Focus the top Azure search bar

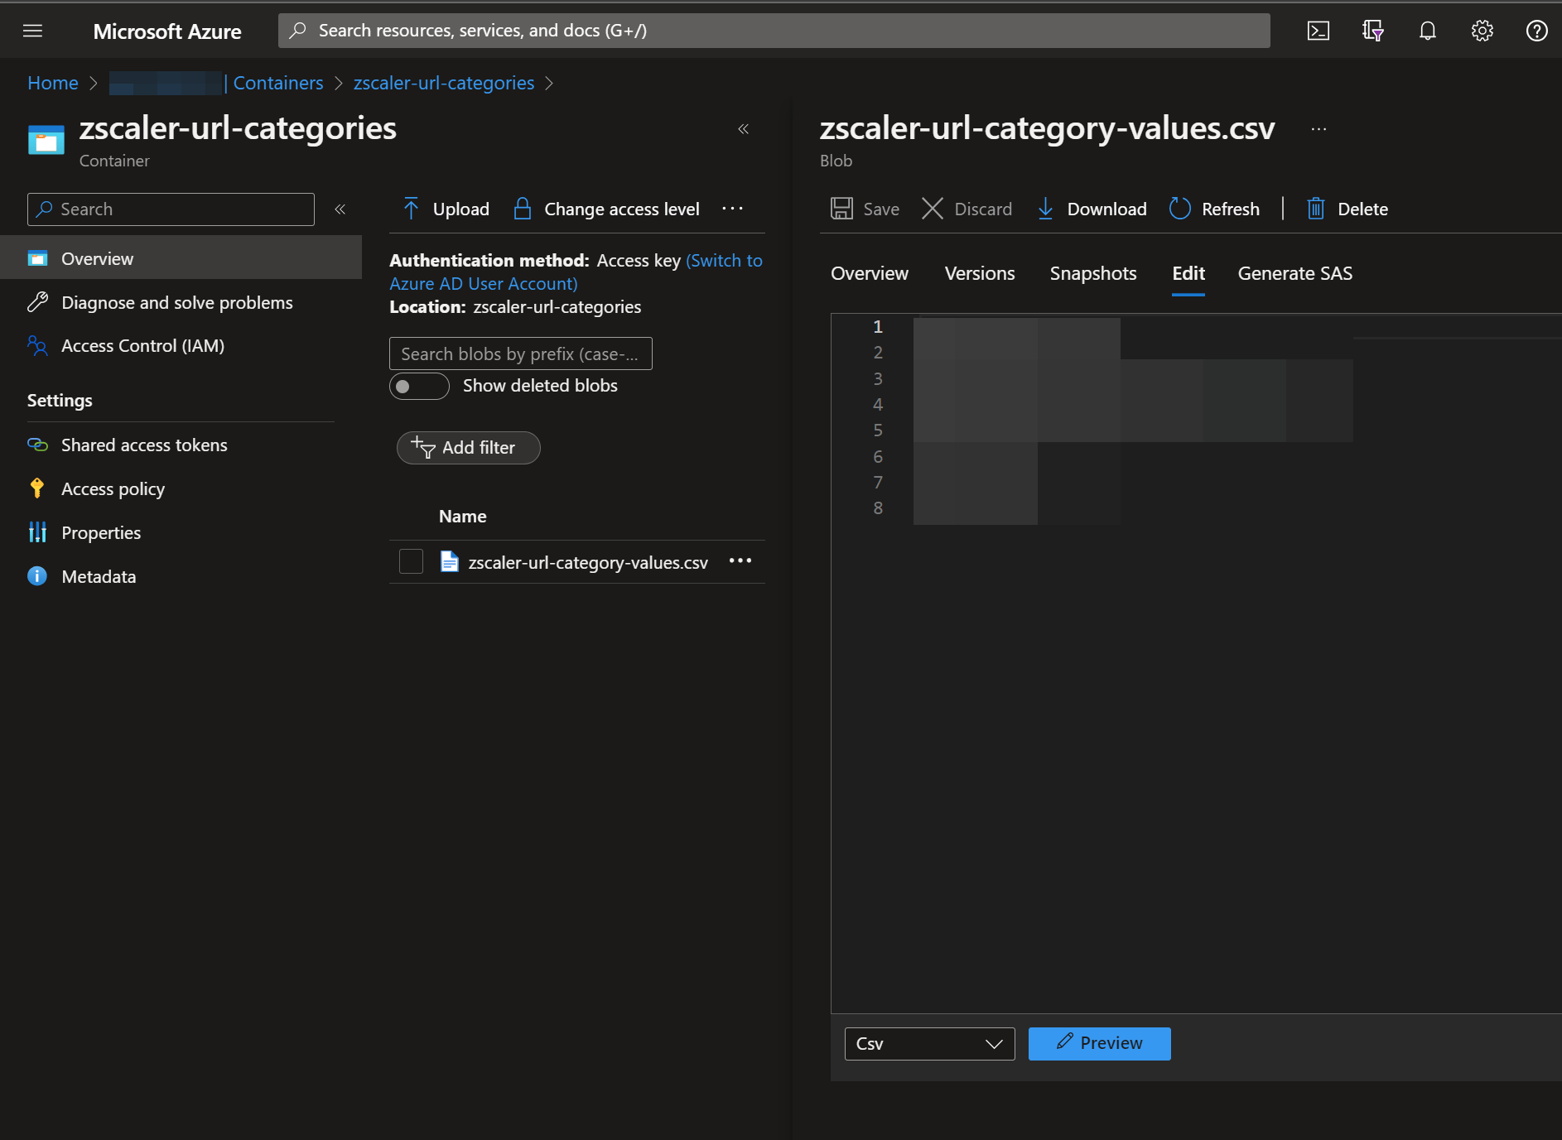point(774,31)
